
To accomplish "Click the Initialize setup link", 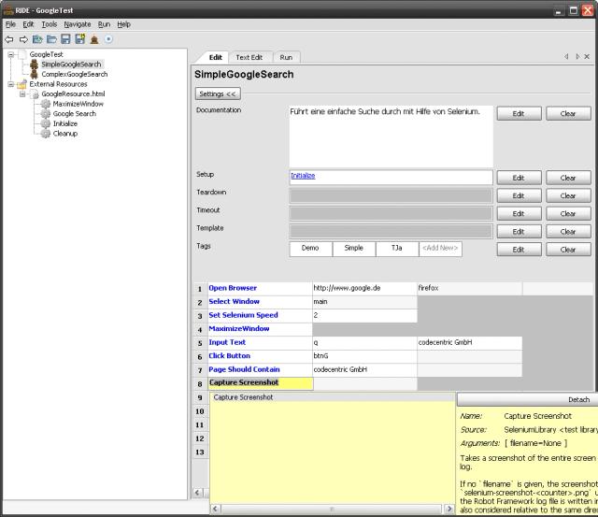I will pos(303,176).
